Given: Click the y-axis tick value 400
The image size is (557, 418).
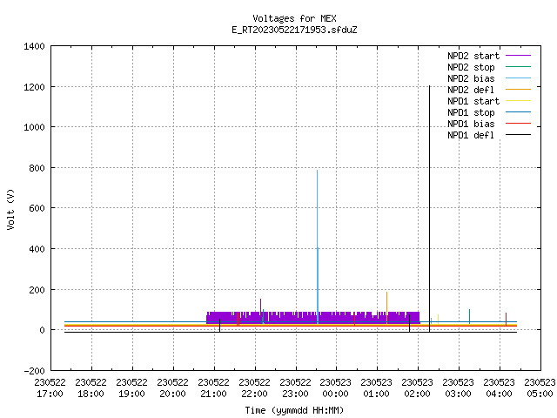Looking at the screenshot, I should click(37, 249).
